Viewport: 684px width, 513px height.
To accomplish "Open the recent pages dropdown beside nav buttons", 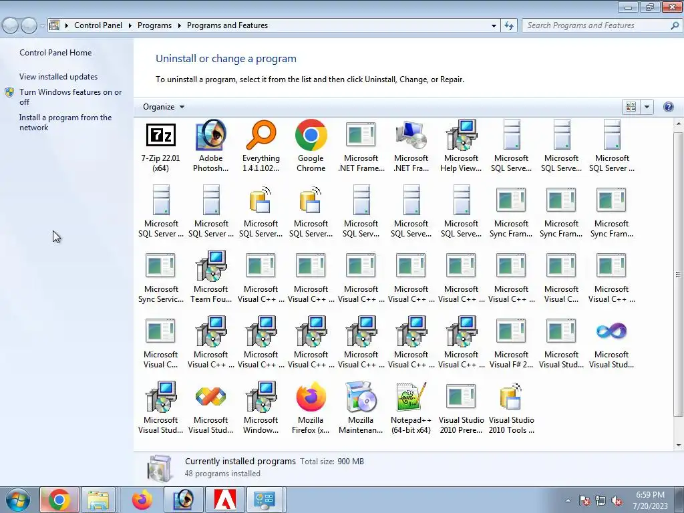I will [x=42, y=26].
